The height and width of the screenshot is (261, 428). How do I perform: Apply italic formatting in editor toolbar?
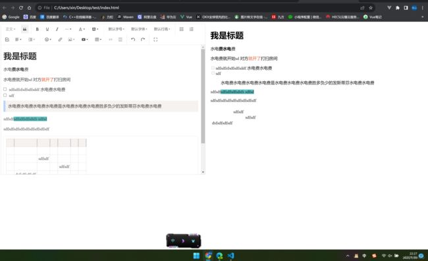[57, 29]
